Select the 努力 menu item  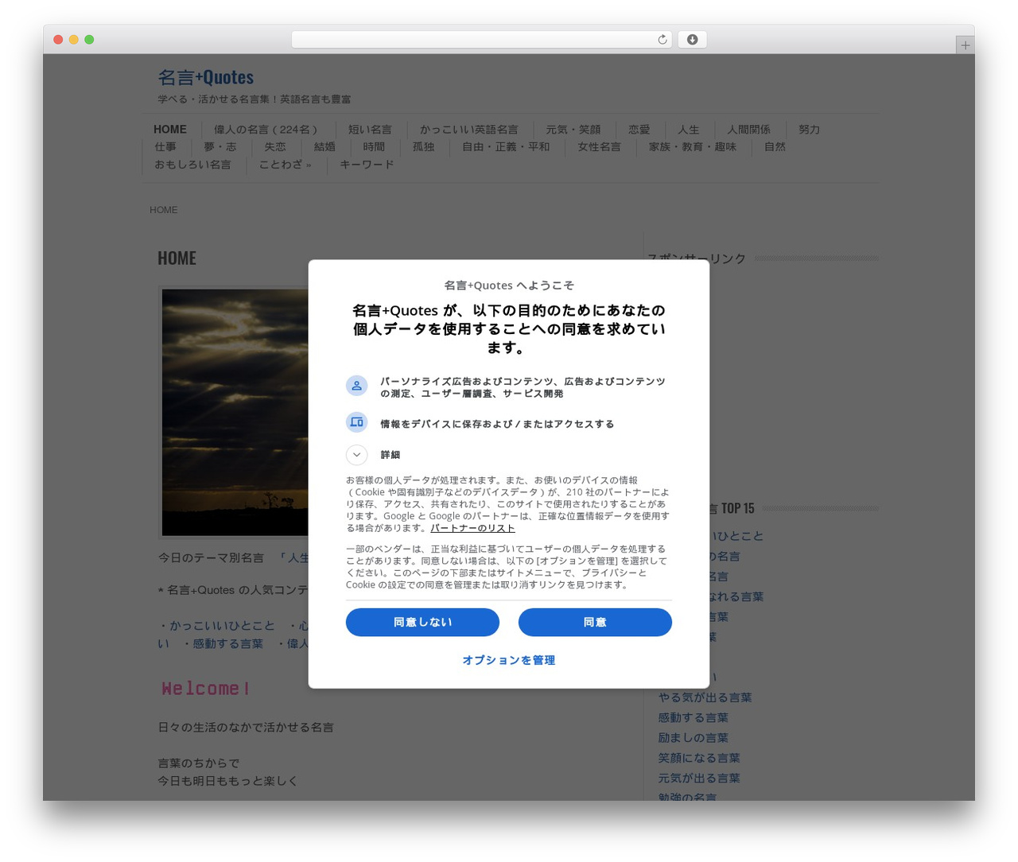point(810,130)
